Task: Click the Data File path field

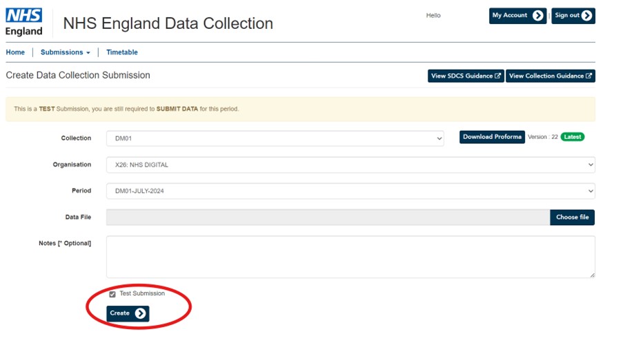Action: coord(328,218)
